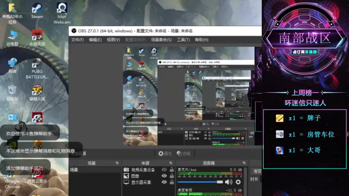Open the 帮助(H) menu

coord(202,40)
